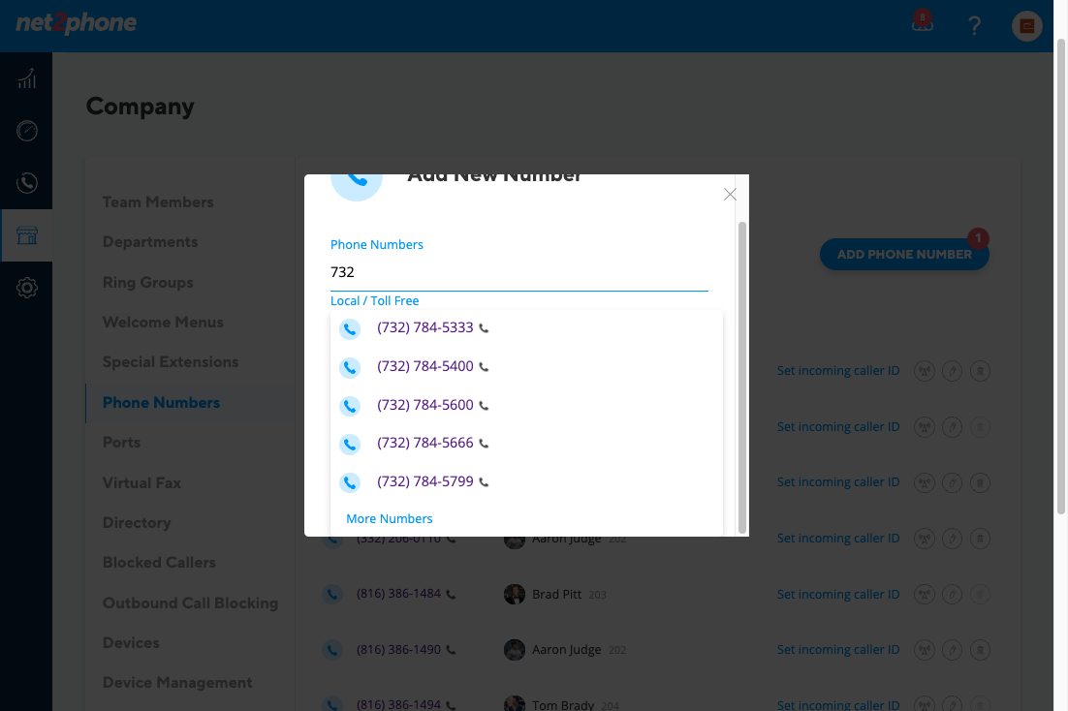This screenshot has height=711, width=1068.
Task: Edit the (816) 386-1484 number row
Action: 953,595
